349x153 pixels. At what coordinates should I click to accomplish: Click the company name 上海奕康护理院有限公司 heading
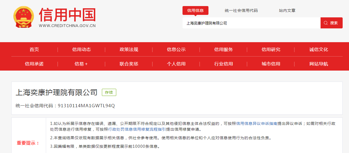(57, 92)
